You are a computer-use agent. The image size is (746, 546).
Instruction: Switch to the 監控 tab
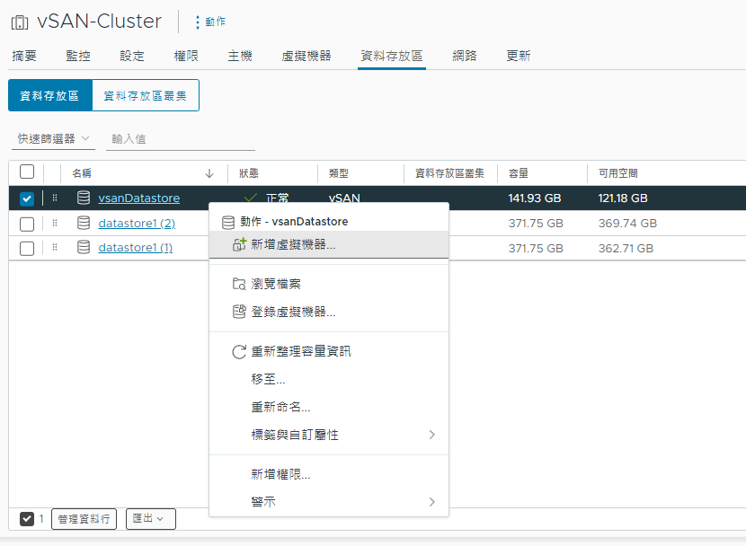[78, 56]
